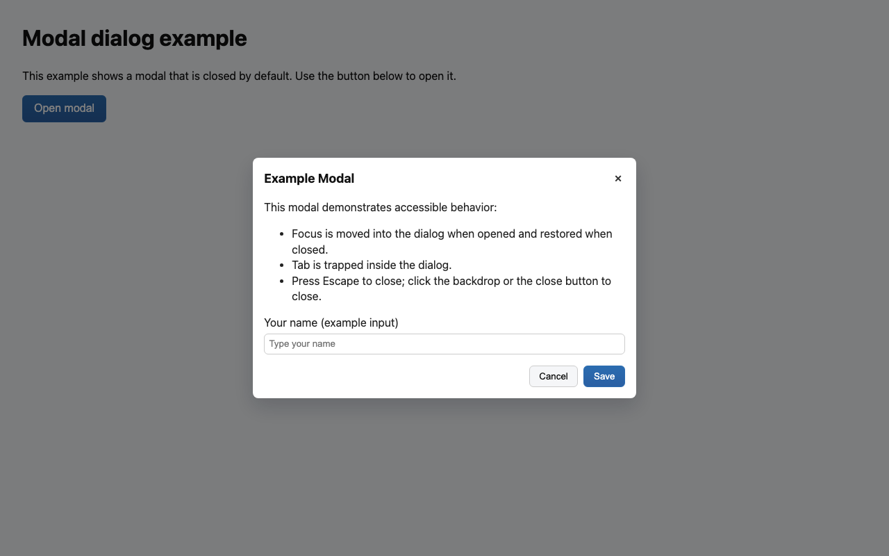Click the close icon in the modal header
889x556 pixels.
(617, 178)
